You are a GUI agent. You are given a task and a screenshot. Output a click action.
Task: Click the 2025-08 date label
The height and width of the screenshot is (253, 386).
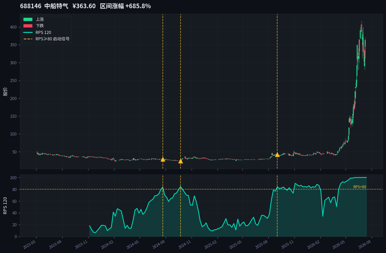pos(262,245)
